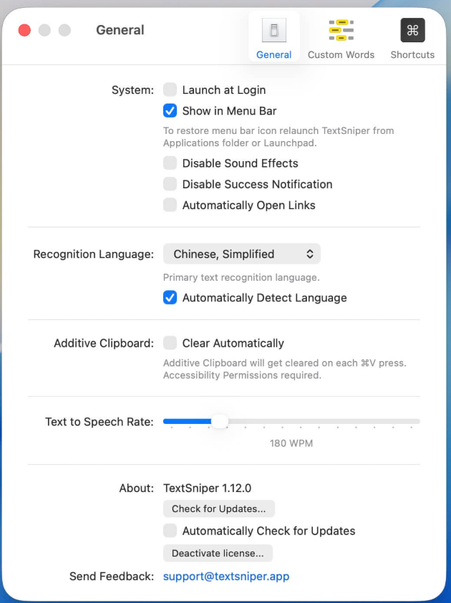Turn off Automatically Detect Language
451x603 pixels.
[170, 298]
